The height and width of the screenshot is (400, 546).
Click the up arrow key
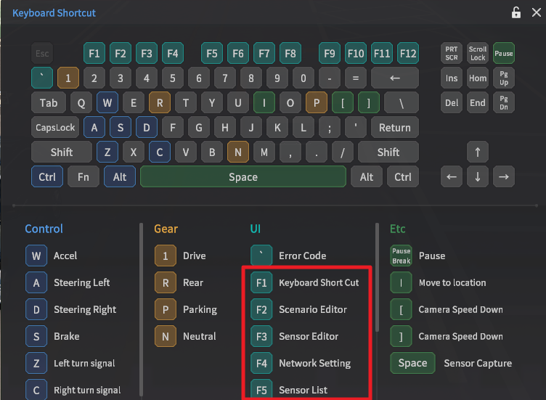click(x=477, y=152)
